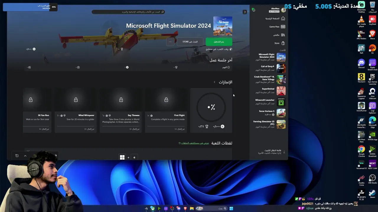Click the G key icon in the overlay bar
The height and width of the screenshot is (212, 378).
(134, 158)
